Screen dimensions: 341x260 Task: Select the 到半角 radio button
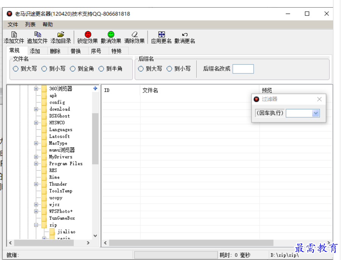101,69
